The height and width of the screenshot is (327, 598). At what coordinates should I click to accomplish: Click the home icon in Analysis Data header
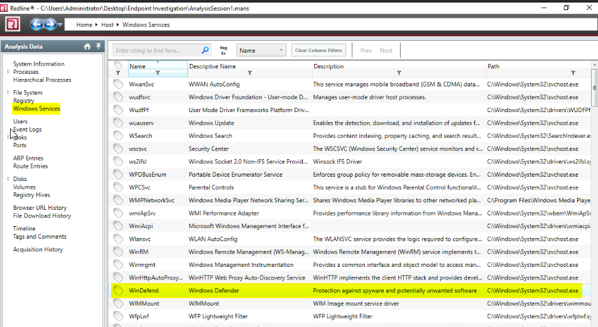coord(87,46)
